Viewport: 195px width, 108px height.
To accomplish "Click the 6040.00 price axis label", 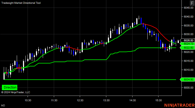I will point(189,17).
